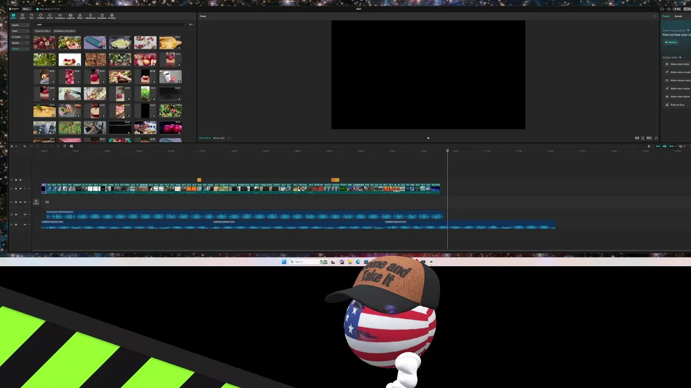Click the search filter icon beside search bar
This screenshot has width=691, height=388.
pyautogui.click(x=191, y=24)
